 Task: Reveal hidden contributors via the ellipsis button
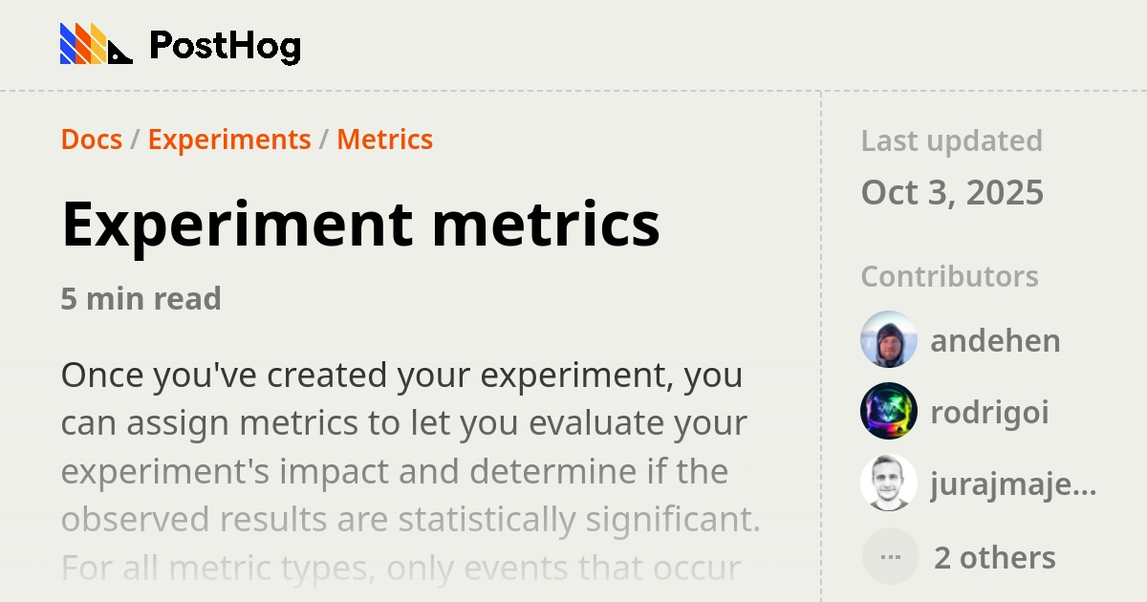[x=889, y=555]
